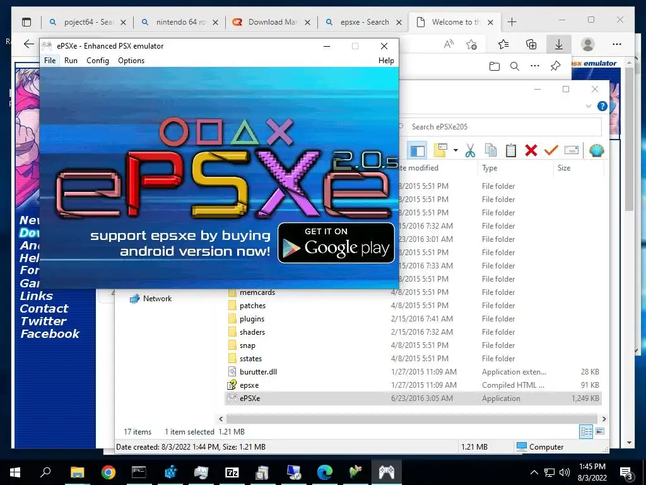Click the folder options icon in Explorer toolbar
646x485 pixels.
pyautogui.click(x=440, y=150)
